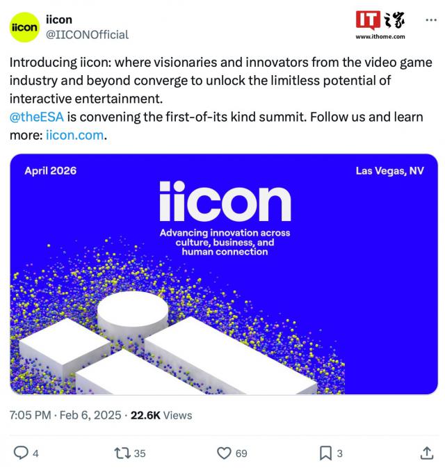Open the iicon yellow profile avatar

pyautogui.click(x=24, y=27)
